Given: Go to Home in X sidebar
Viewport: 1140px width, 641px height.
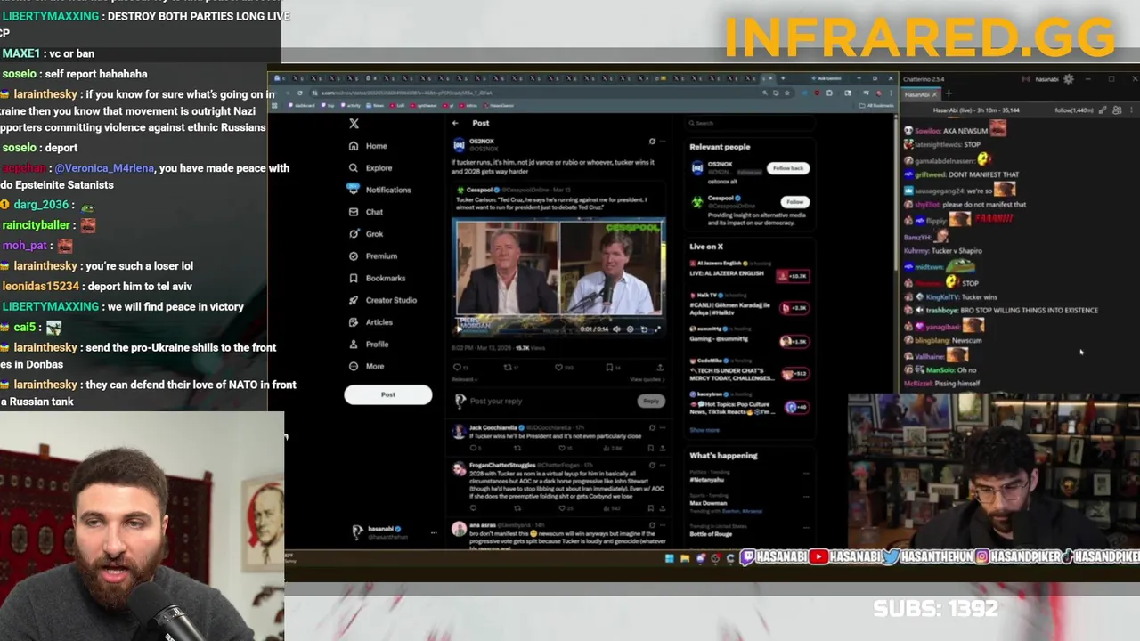Looking at the screenshot, I should (369, 146).
